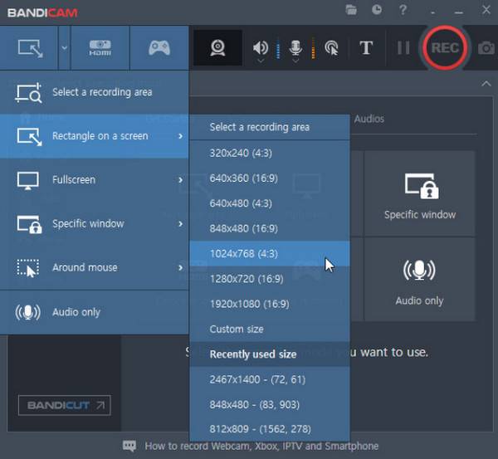498x459 pixels.
Task: Expand the Around mouse submenu arrow
Action: click(180, 268)
